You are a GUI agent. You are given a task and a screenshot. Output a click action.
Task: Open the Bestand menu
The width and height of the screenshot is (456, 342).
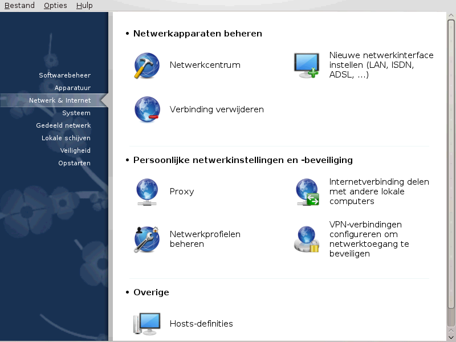[19, 6]
